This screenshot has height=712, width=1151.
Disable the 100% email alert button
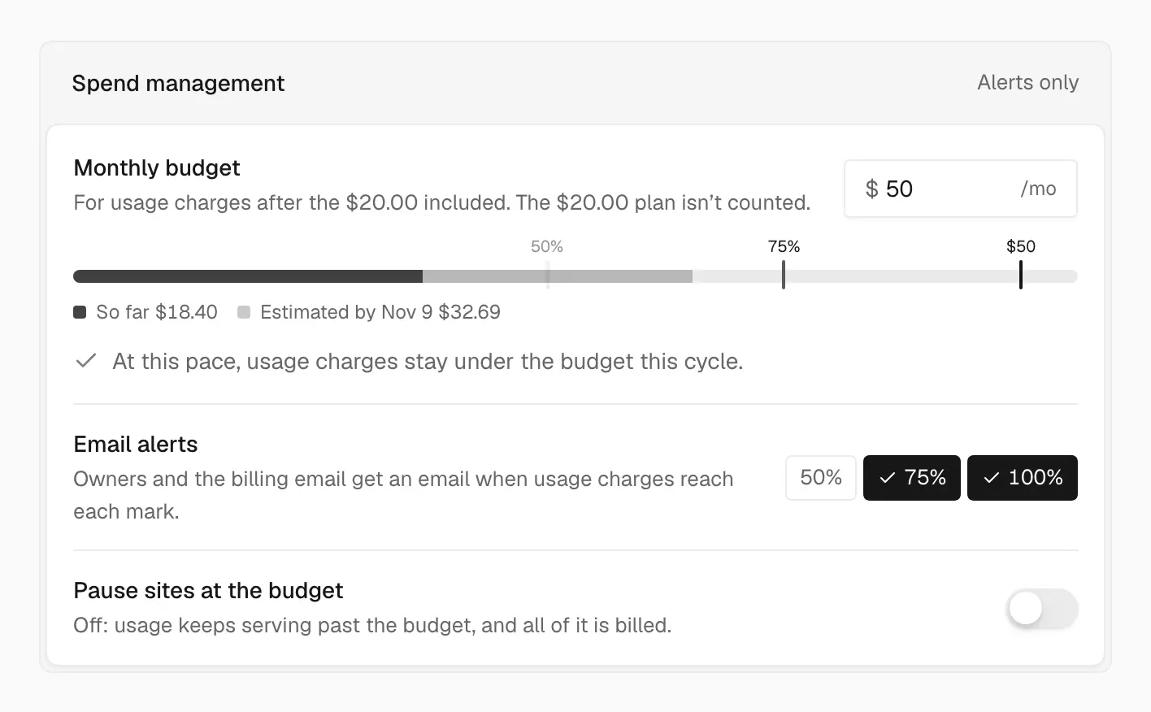pos(1022,478)
